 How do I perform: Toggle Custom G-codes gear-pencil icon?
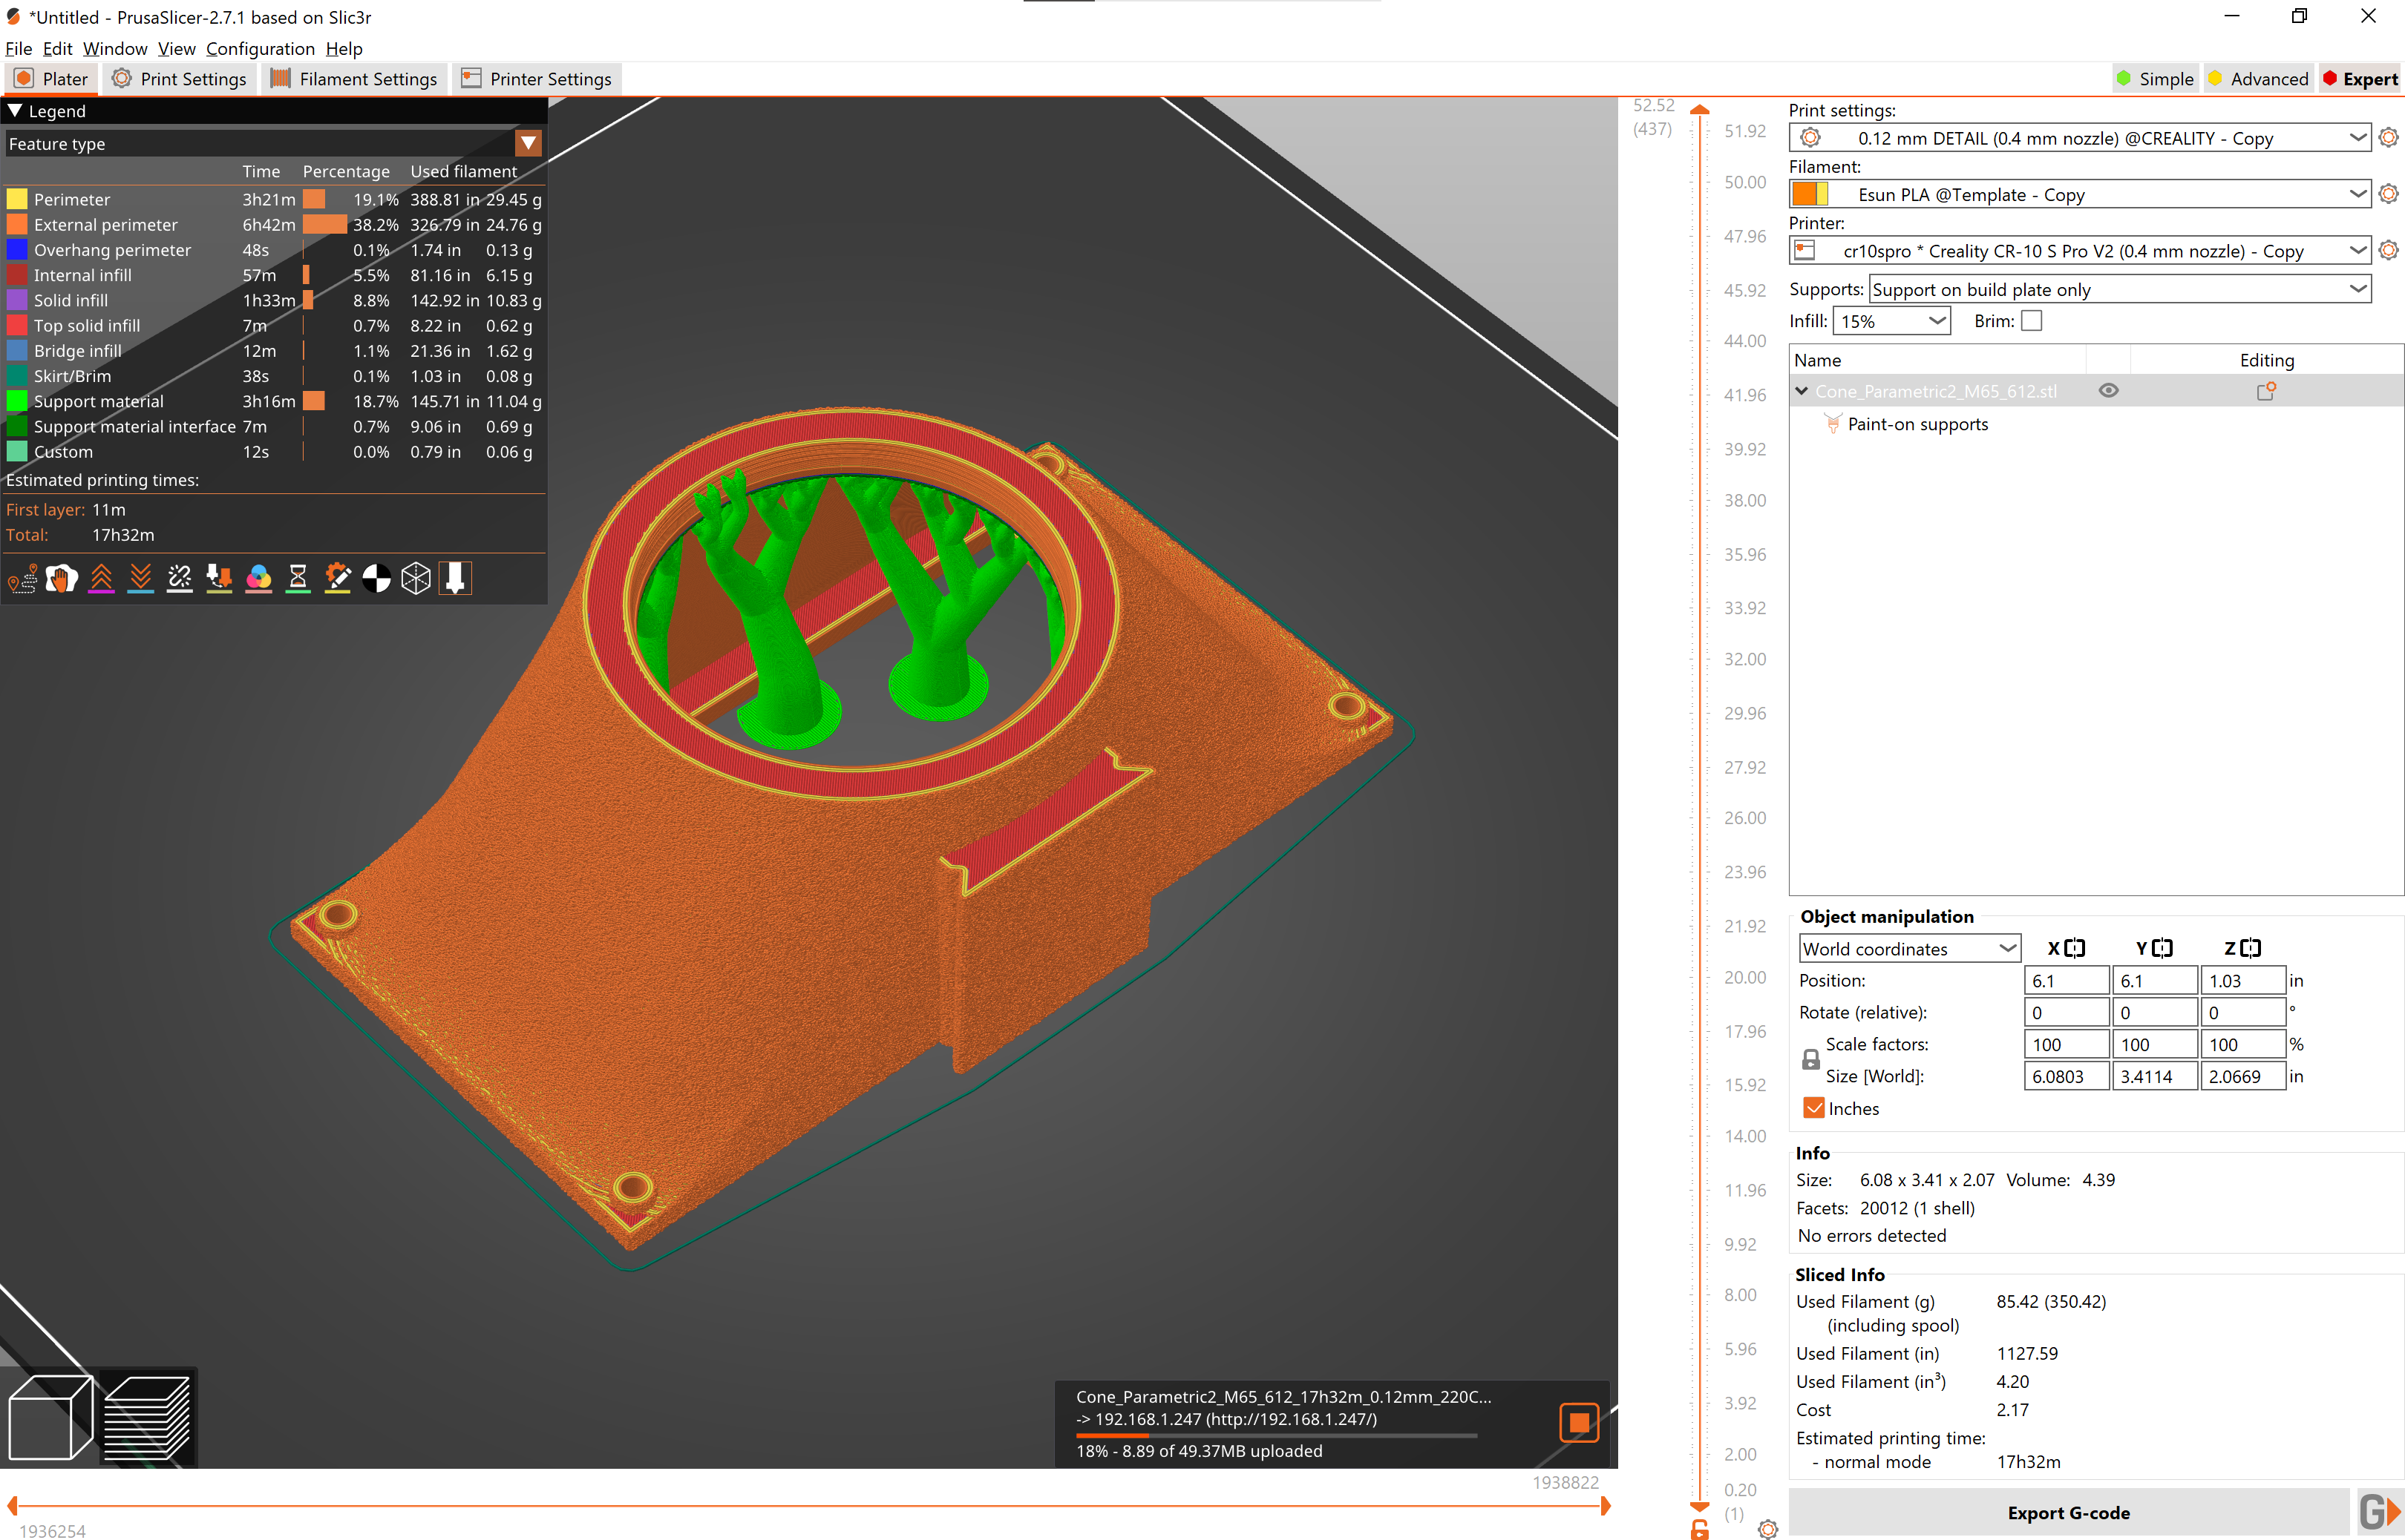click(337, 578)
